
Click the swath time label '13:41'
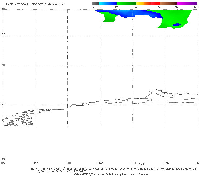point(140,164)
